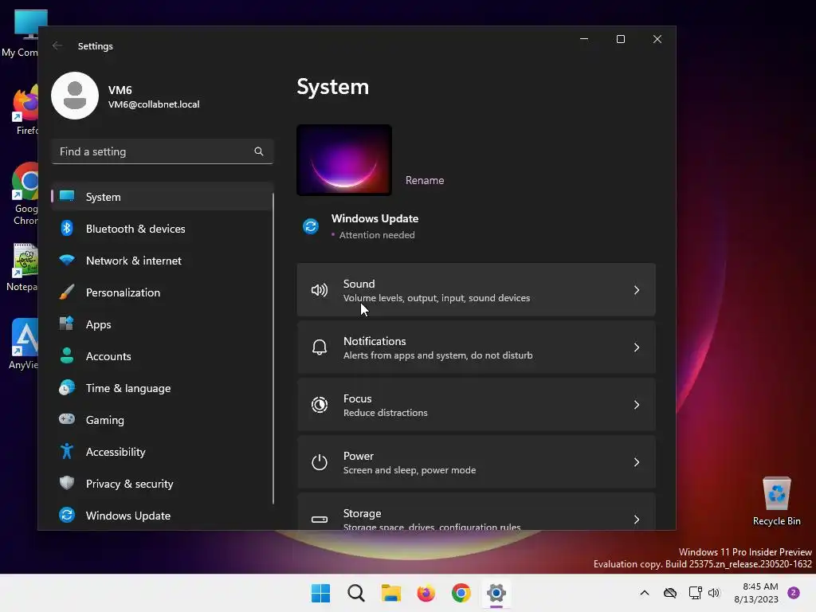This screenshot has width=816, height=612.
Task: Open Privacy & security category
Action: [x=162, y=484]
